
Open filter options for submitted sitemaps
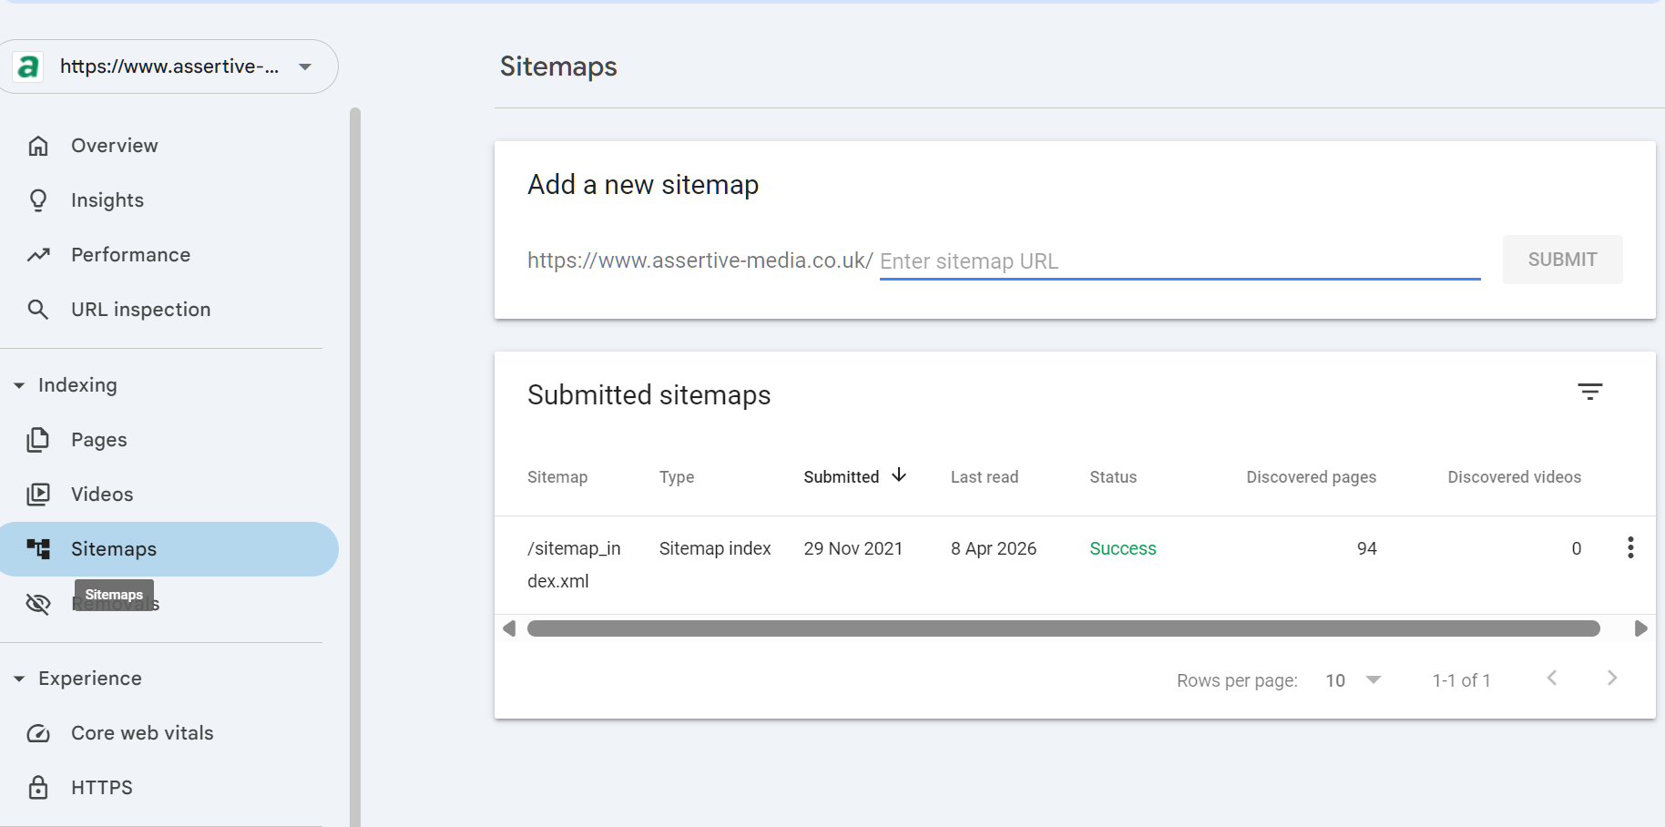1589,392
